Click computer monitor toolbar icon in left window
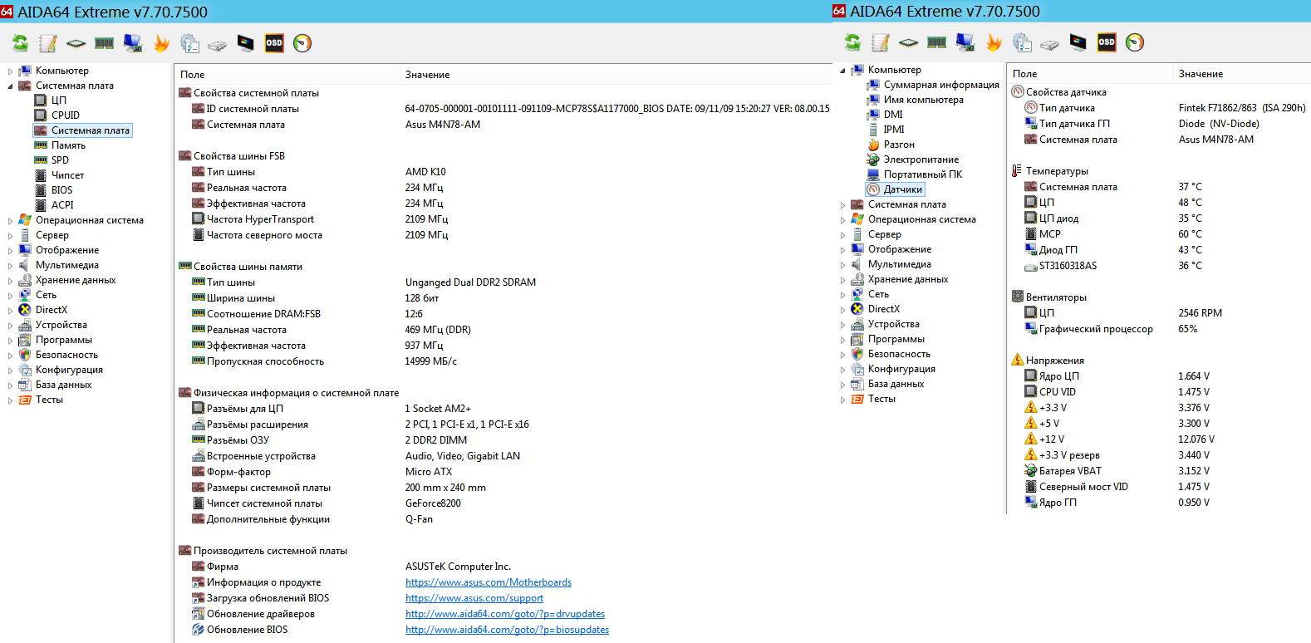 [x=133, y=43]
